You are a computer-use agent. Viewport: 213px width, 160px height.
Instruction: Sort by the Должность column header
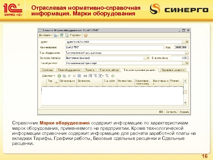point(90,82)
